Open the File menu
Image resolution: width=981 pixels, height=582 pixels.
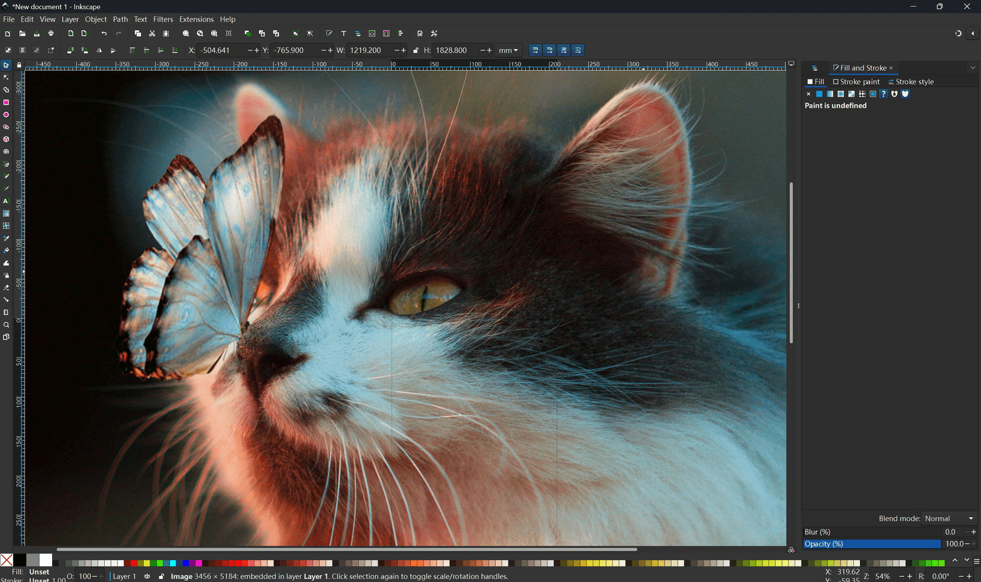click(x=9, y=19)
